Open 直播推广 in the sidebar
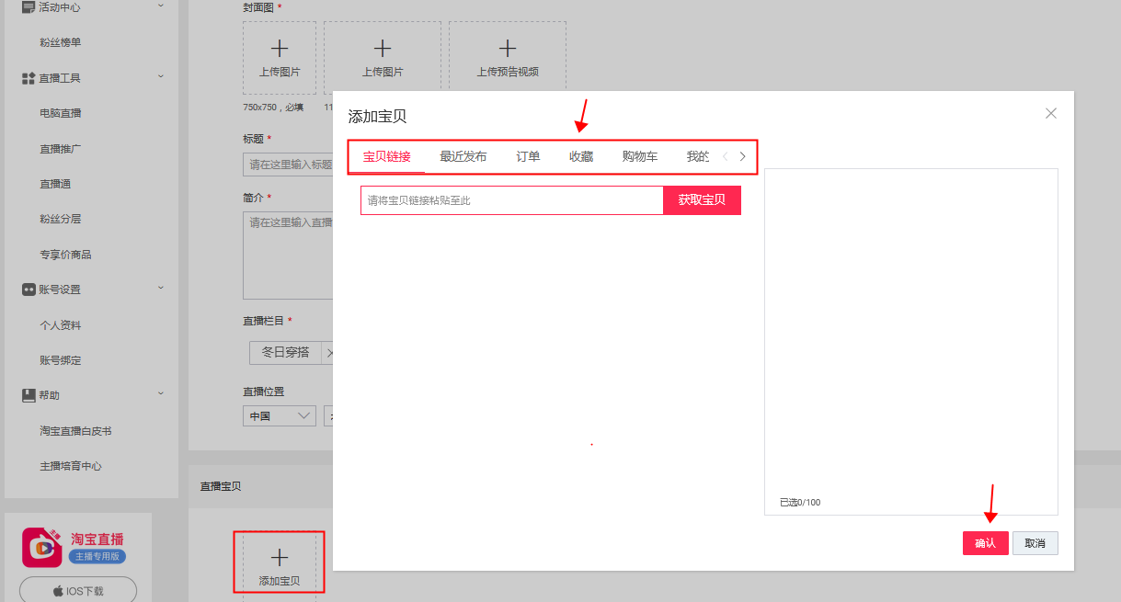Screen dimensions: 1121x602 pyautogui.click(x=61, y=148)
